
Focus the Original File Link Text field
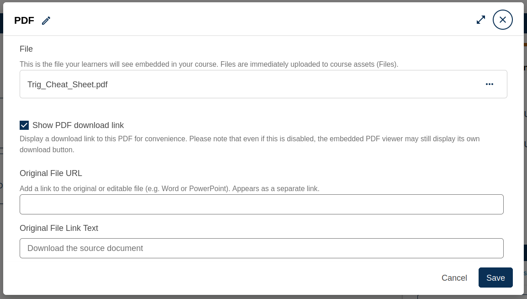tap(262, 248)
